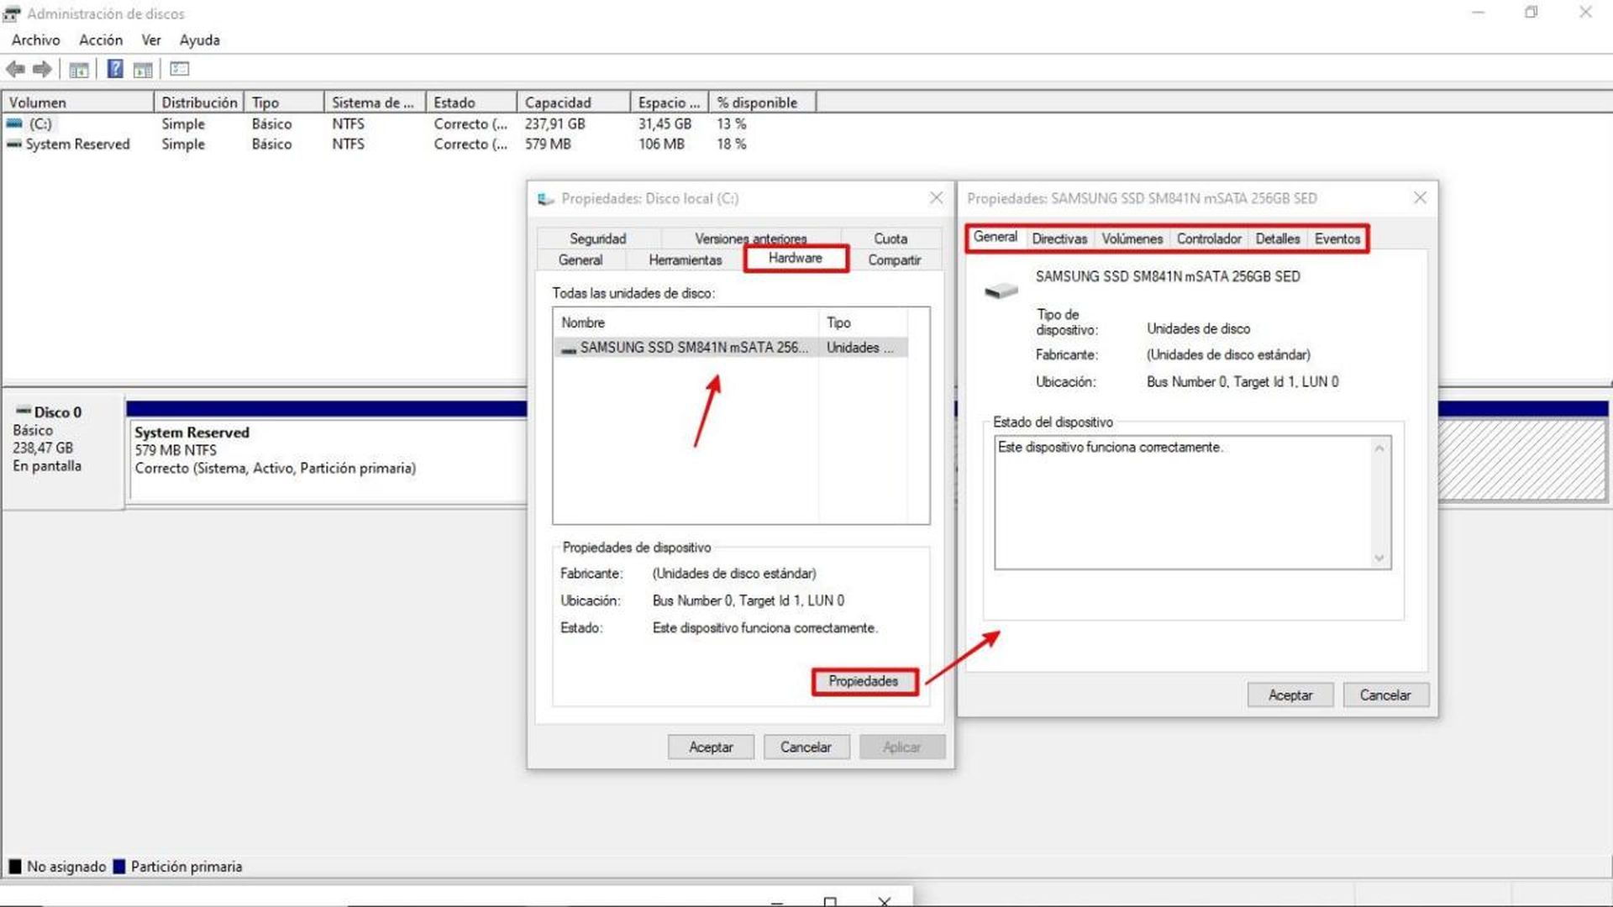Click the scrollbar in Estado del dispositivo box
1613x907 pixels.
(1379, 500)
